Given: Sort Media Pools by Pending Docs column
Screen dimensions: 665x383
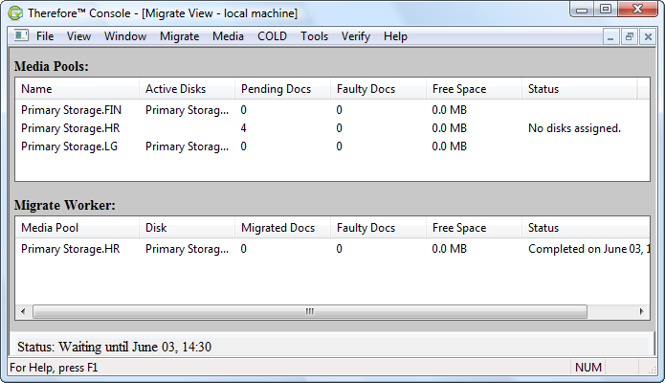Looking at the screenshot, I should click(x=282, y=89).
